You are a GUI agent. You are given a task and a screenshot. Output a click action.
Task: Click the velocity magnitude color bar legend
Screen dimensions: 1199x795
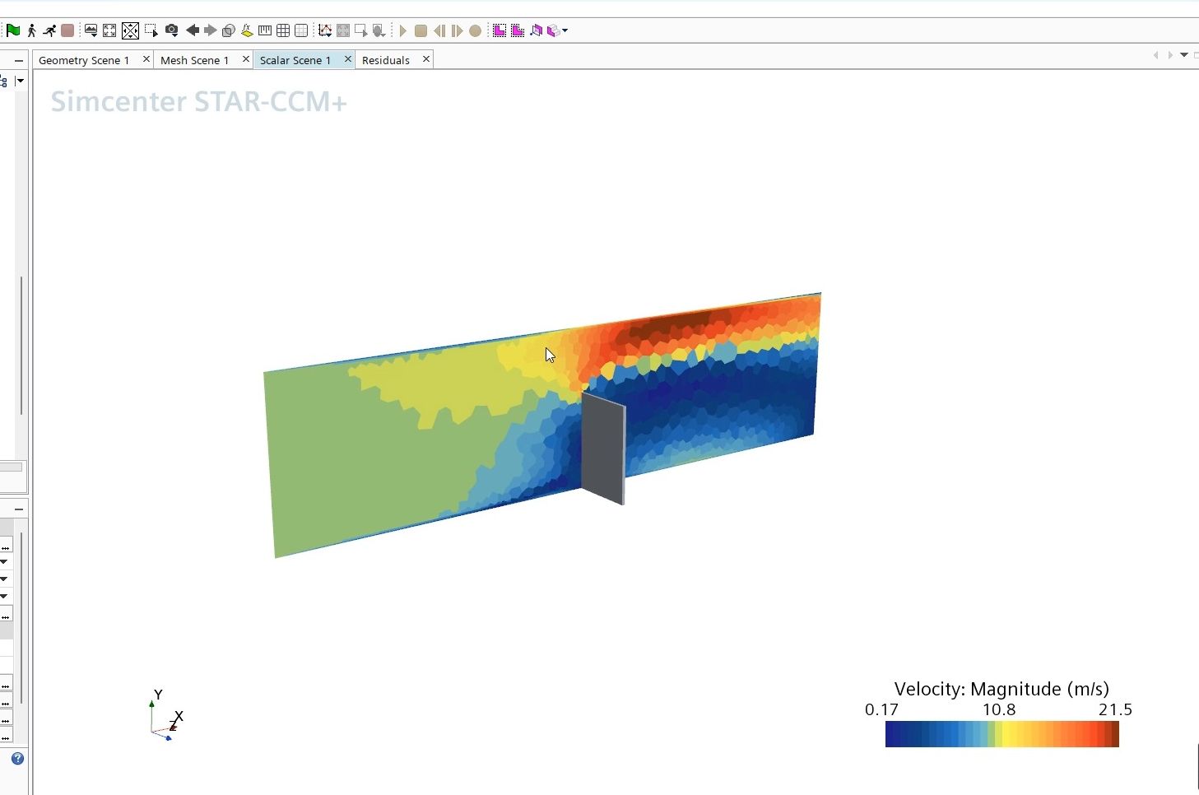coord(1001,734)
